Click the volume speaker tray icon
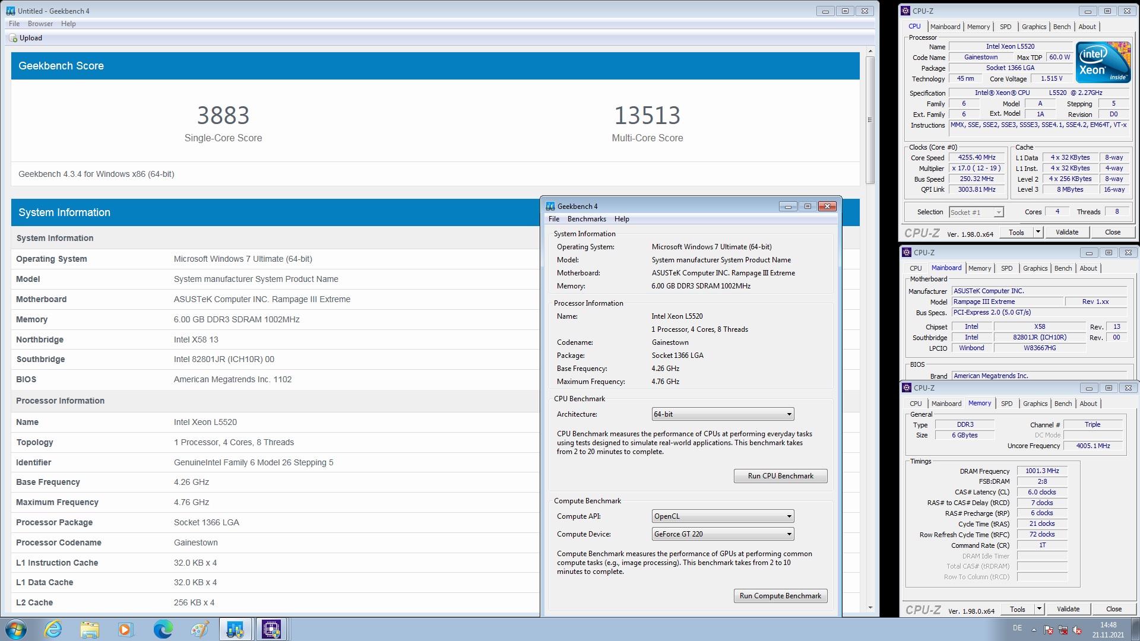 (1077, 630)
